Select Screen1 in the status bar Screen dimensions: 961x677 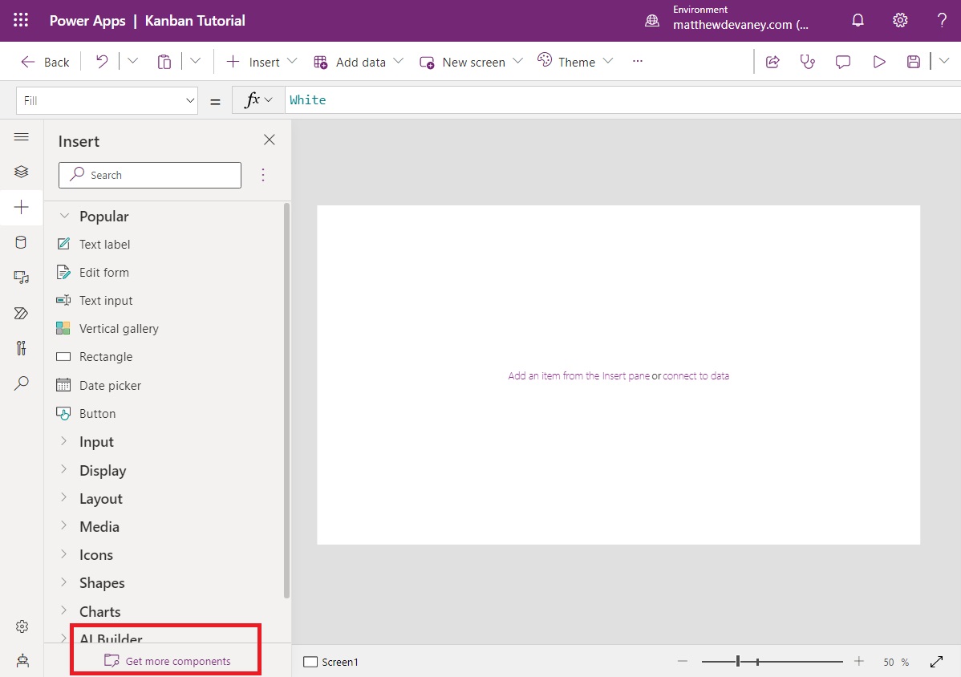coord(331,662)
